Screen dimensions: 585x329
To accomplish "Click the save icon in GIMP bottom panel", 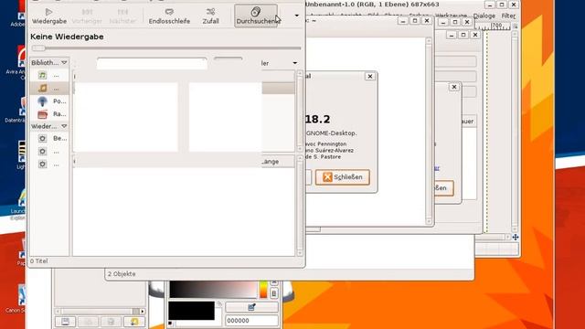I will tap(65, 322).
